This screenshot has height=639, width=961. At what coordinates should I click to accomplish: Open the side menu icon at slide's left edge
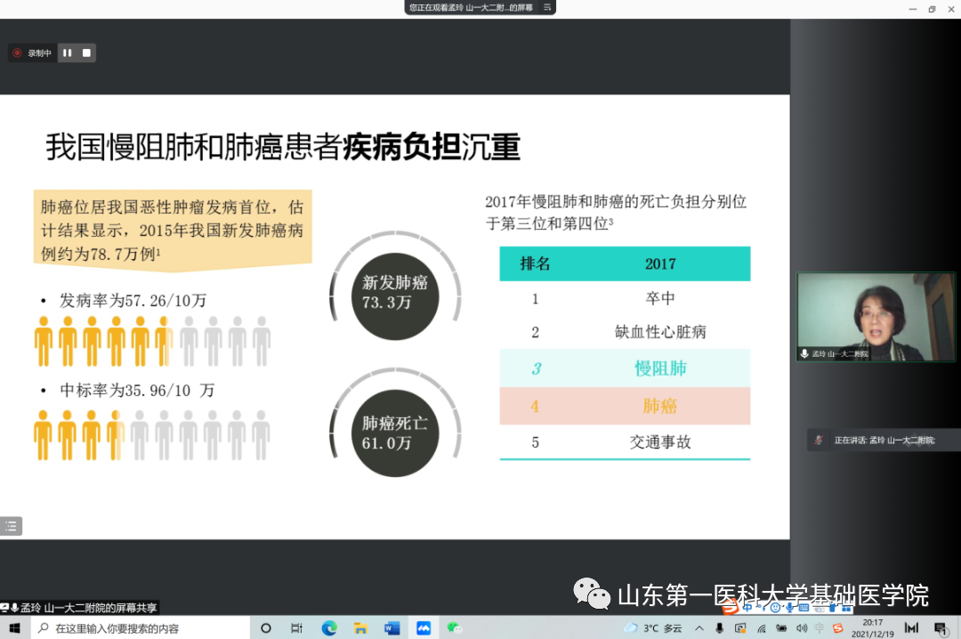pos(11,526)
